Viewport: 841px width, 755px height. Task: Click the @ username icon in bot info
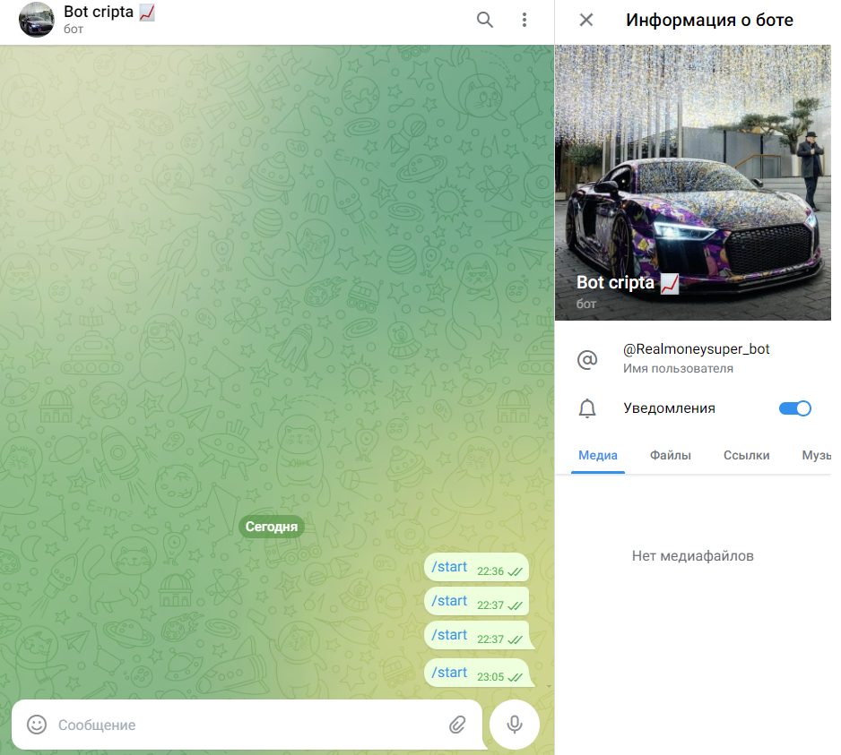[x=587, y=360]
